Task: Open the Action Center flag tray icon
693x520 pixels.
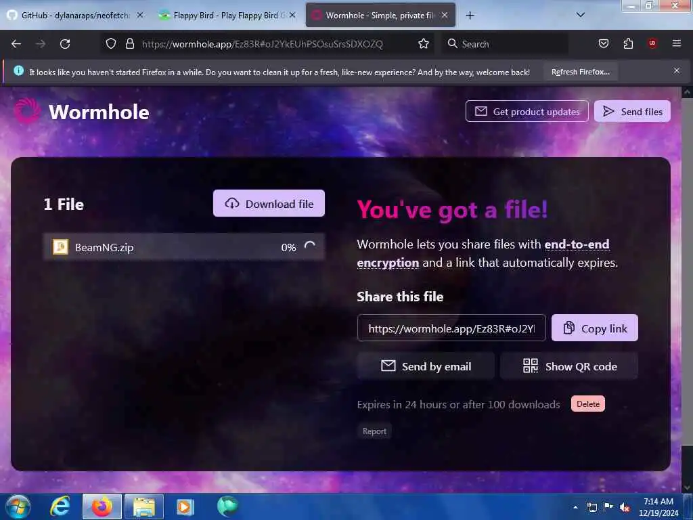Action: click(x=608, y=507)
